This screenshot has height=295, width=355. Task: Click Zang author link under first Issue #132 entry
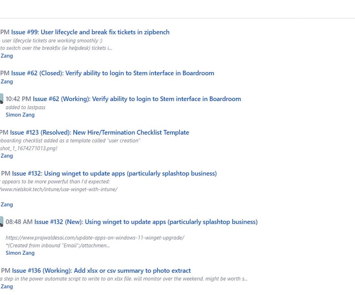[6, 205]
